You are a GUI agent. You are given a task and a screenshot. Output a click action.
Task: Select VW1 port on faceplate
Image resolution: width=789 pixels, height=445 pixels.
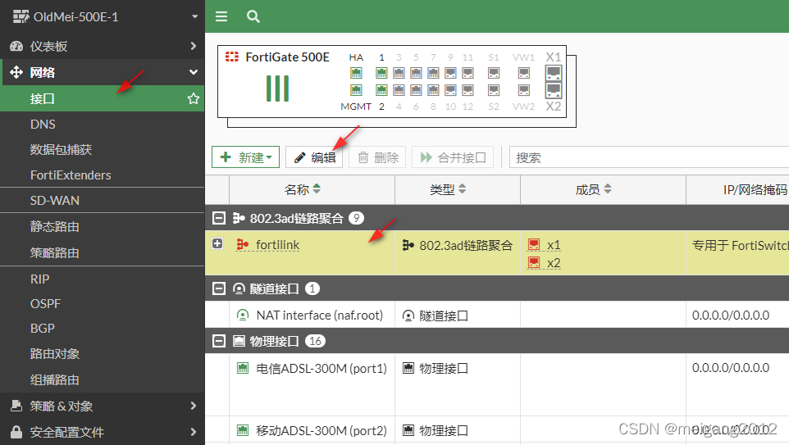click(524, 73)
